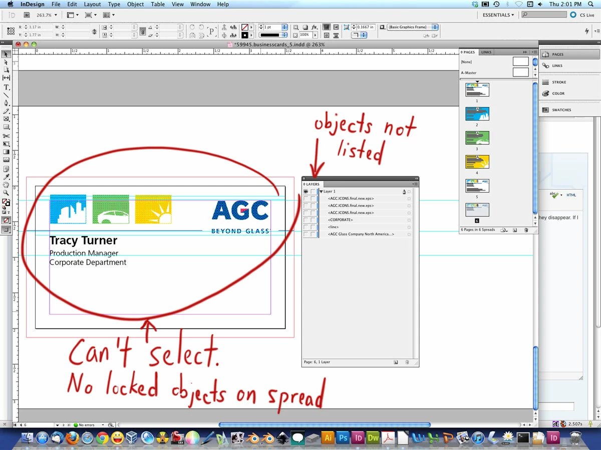Open the ESSENTIALS workspace switcher
601x450 pixels.
[x=498, y=15]
